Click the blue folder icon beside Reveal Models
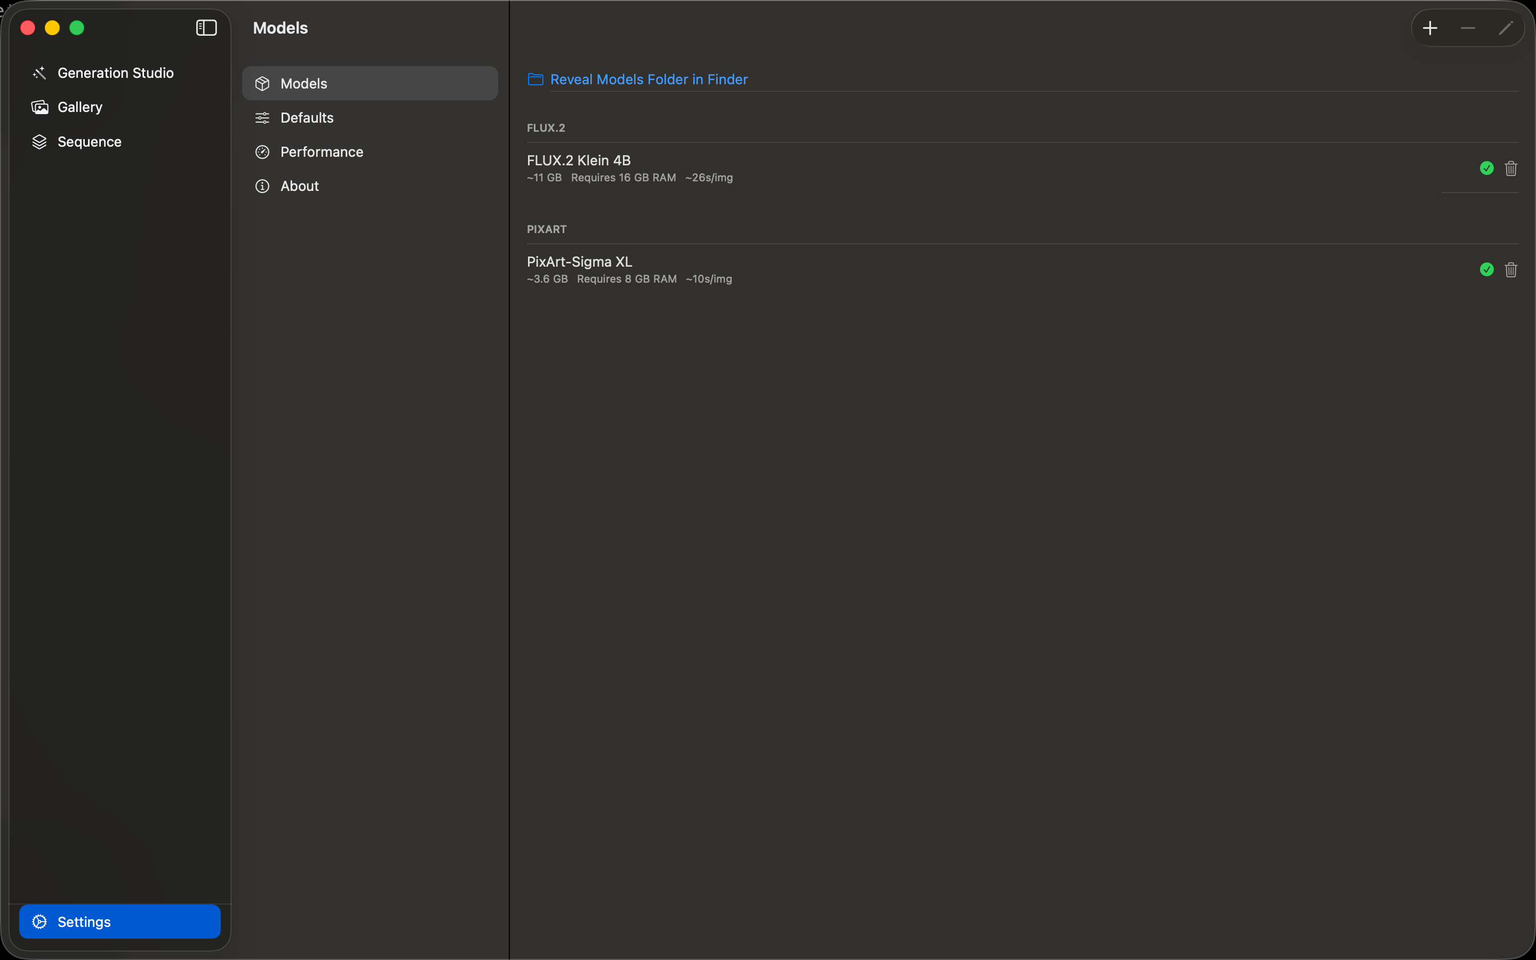 pos(535,79)
